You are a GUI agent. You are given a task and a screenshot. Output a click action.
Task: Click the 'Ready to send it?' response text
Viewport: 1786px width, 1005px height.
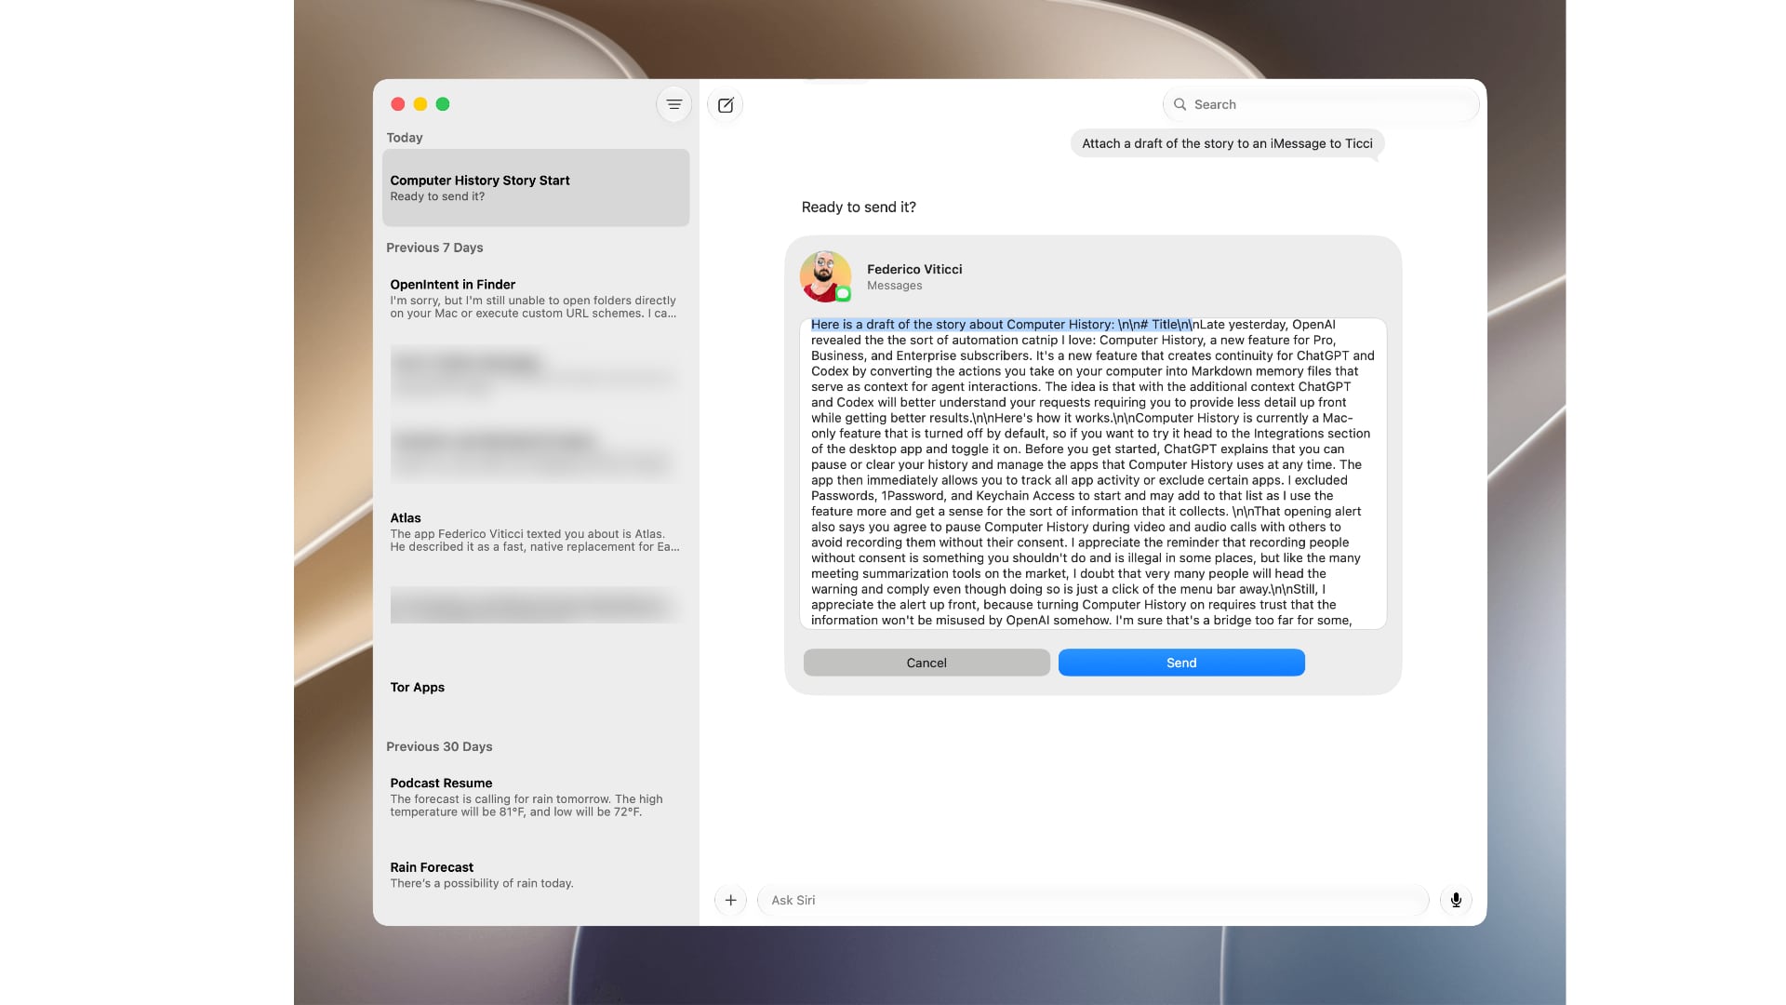coord(859,208)
